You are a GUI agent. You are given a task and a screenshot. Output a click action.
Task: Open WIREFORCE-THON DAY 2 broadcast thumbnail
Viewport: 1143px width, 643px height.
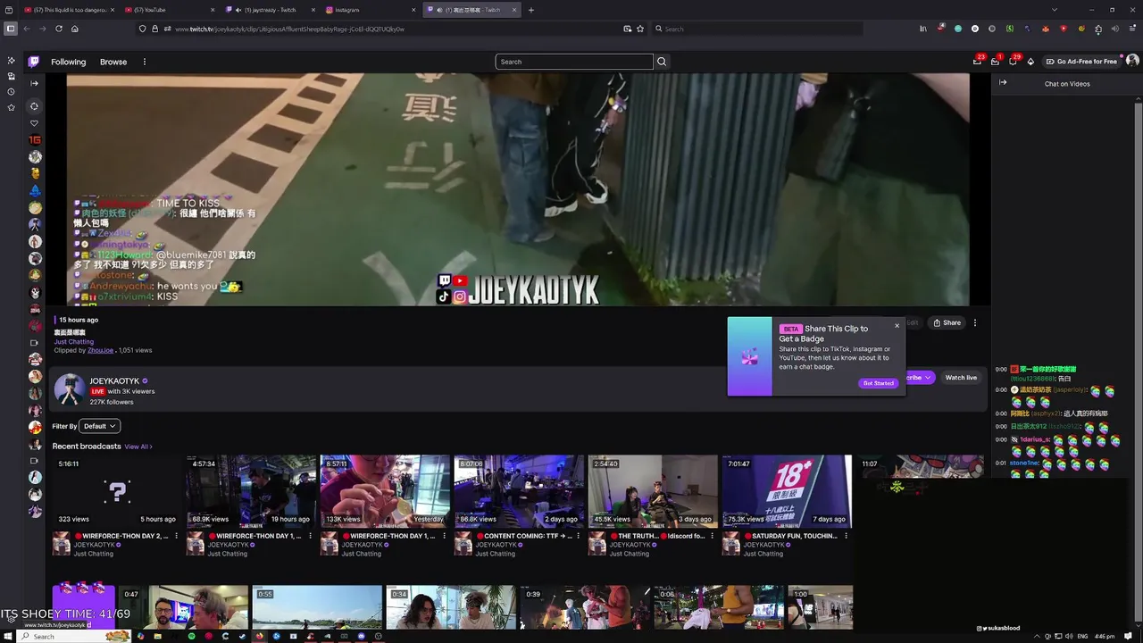click(117, 491)
